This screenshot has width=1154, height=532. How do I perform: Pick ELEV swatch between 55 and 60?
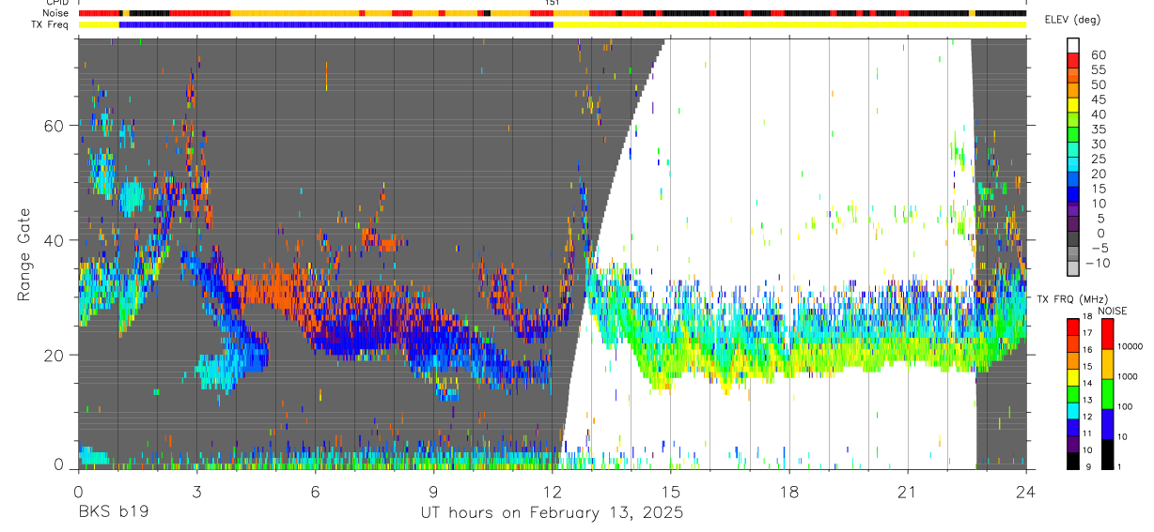click(x=1073, y=62)
